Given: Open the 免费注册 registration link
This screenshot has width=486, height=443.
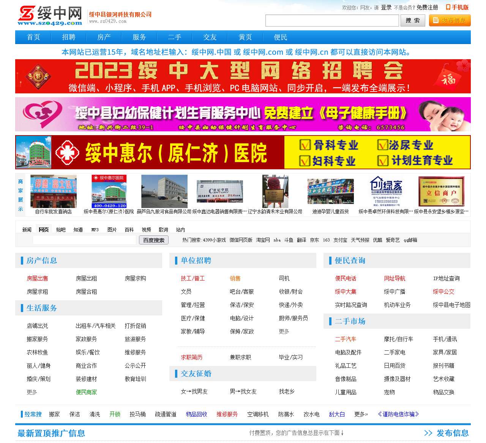Looking at the screenshot, I should click(x=427, y=7).
